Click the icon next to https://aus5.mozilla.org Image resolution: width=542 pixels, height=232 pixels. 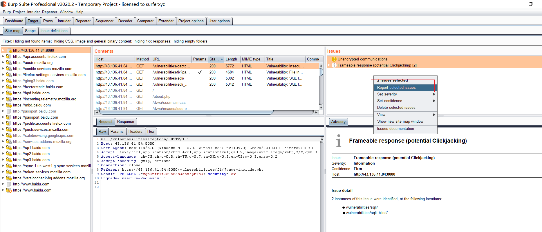pyautogui.click(x=9, y=63)
